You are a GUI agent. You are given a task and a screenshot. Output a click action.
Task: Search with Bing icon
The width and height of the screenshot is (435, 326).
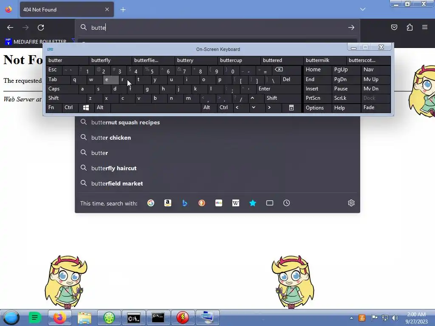click(x=185, y=203)
